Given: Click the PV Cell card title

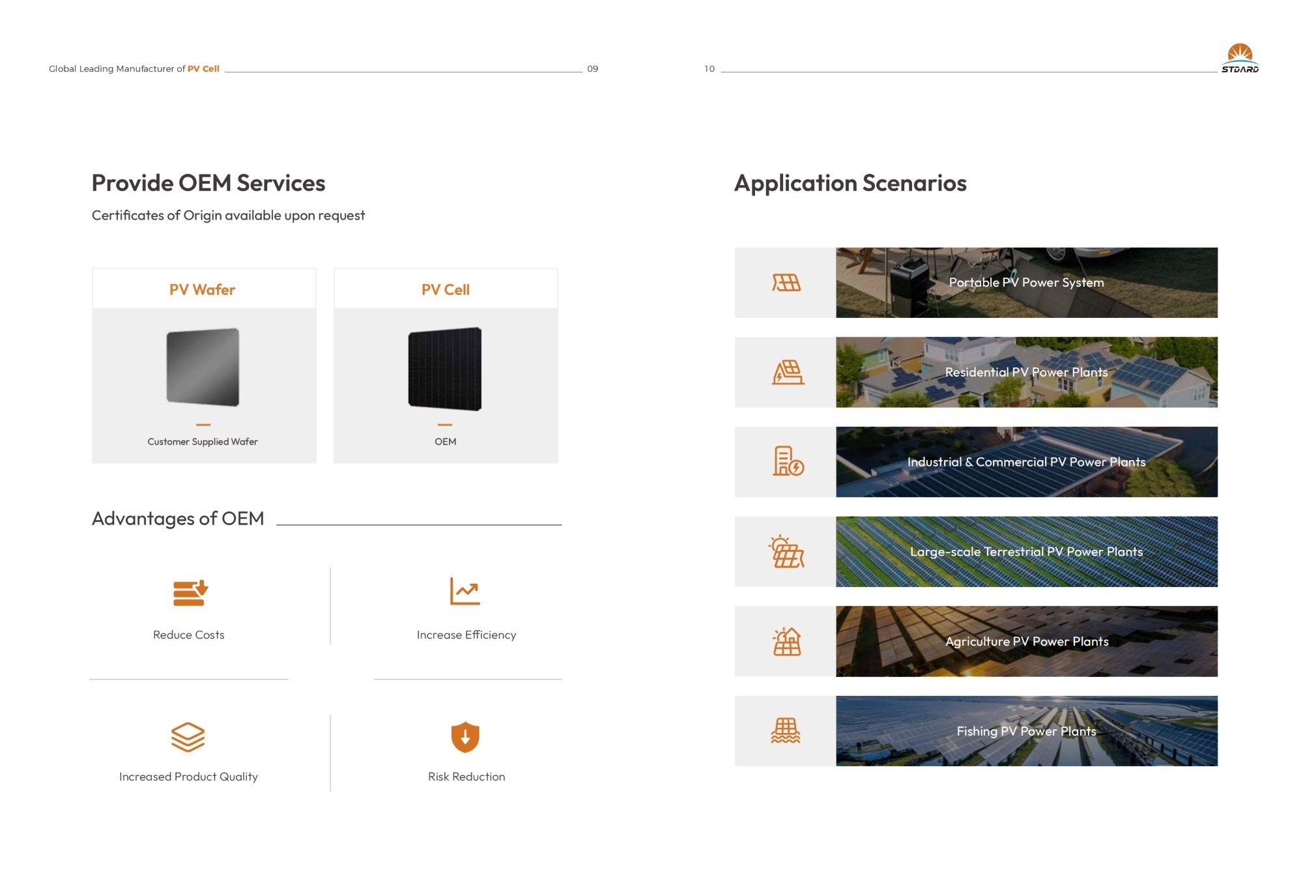Looking at the screenshot, I should 446,290.
